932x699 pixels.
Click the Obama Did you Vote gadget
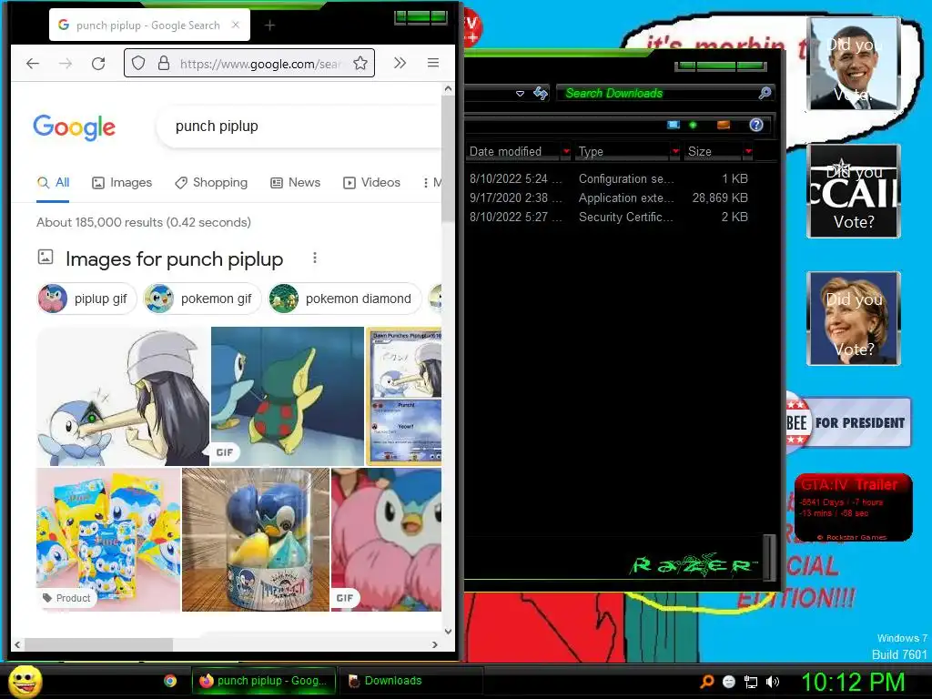click(854, 64)
